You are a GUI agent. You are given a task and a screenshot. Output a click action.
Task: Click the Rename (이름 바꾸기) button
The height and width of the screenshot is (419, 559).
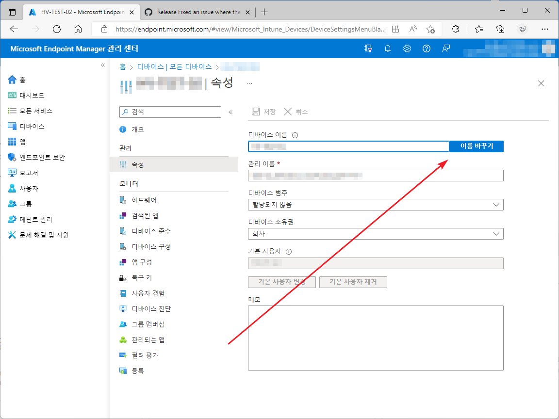pos(477,146)
